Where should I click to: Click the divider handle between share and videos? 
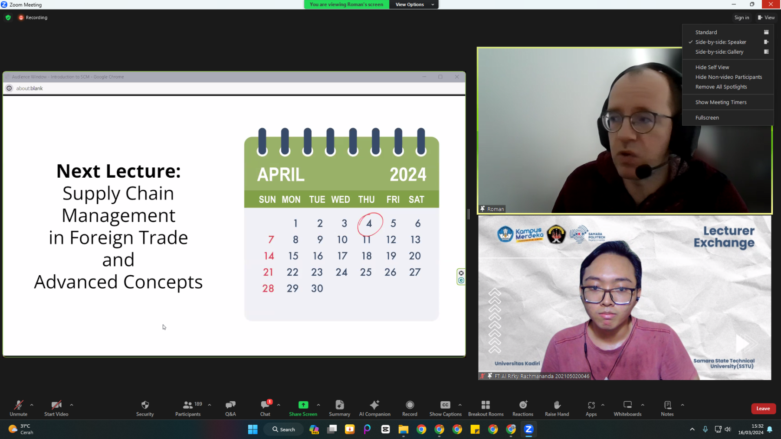pos(469,214)
